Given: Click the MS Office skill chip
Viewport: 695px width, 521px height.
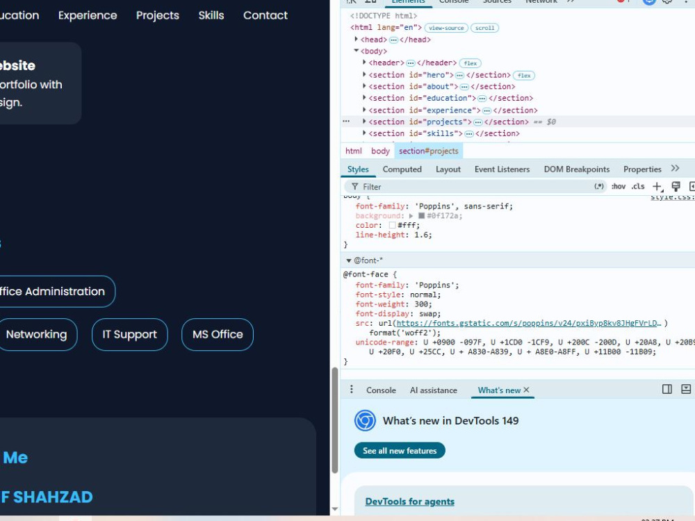Looking at the screenshot, I should click(x=218, y=335).
